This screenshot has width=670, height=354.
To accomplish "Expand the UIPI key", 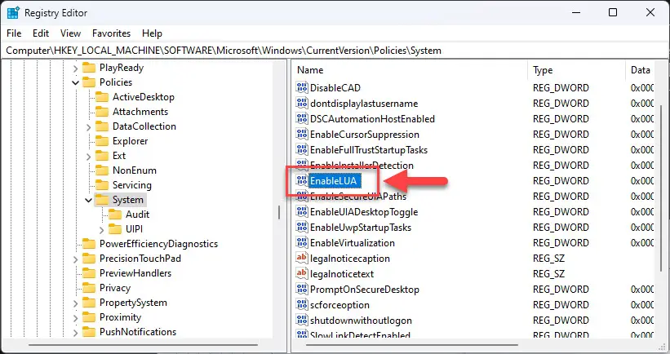I will tap(102, 230).
